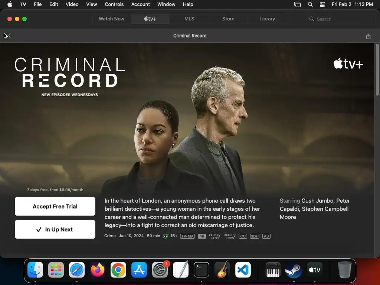This screenshot has height=285, width=380.
Task: Click the 7 days free pricing text
Action: tap(55, 190)
